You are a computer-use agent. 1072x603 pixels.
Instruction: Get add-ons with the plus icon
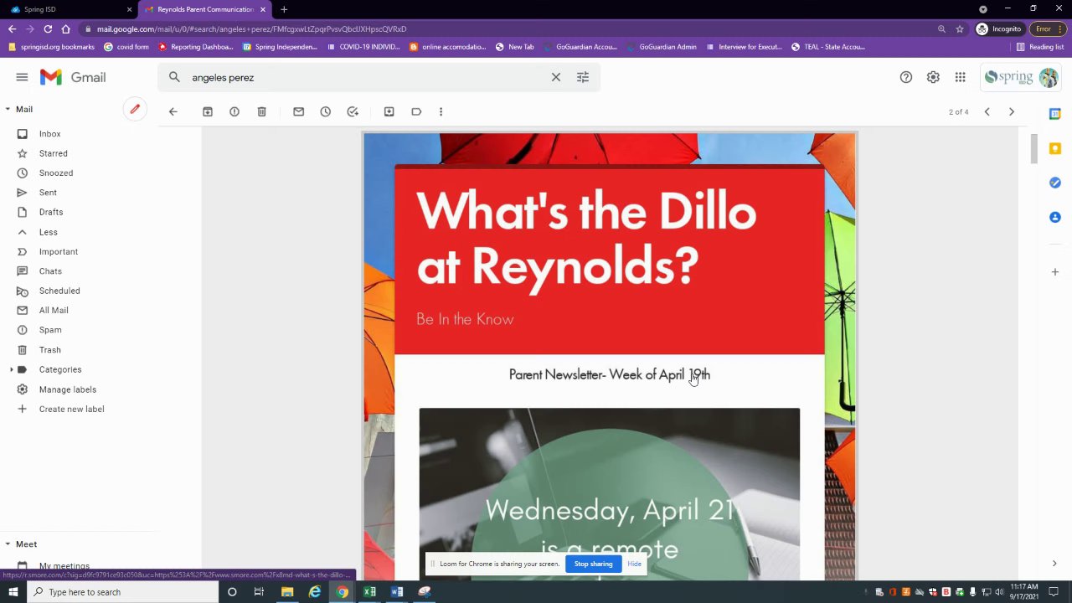1055,271
